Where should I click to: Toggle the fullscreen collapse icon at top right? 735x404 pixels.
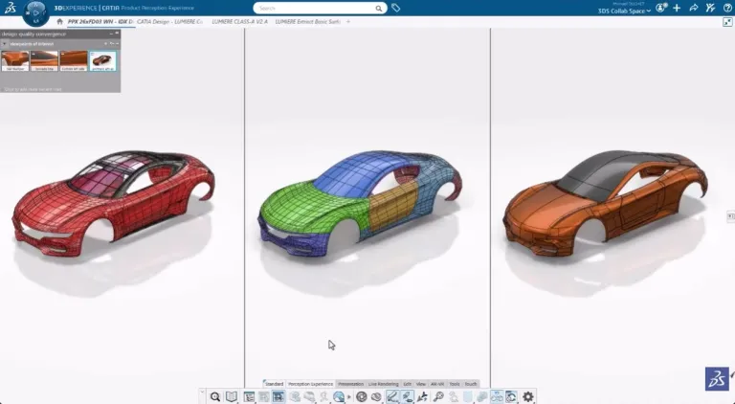tap(727, 22)
